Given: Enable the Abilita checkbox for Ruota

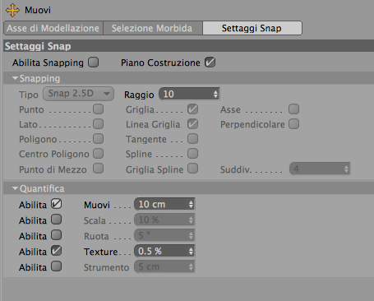Looking at the screenshot, I should [x=57, y=235].
